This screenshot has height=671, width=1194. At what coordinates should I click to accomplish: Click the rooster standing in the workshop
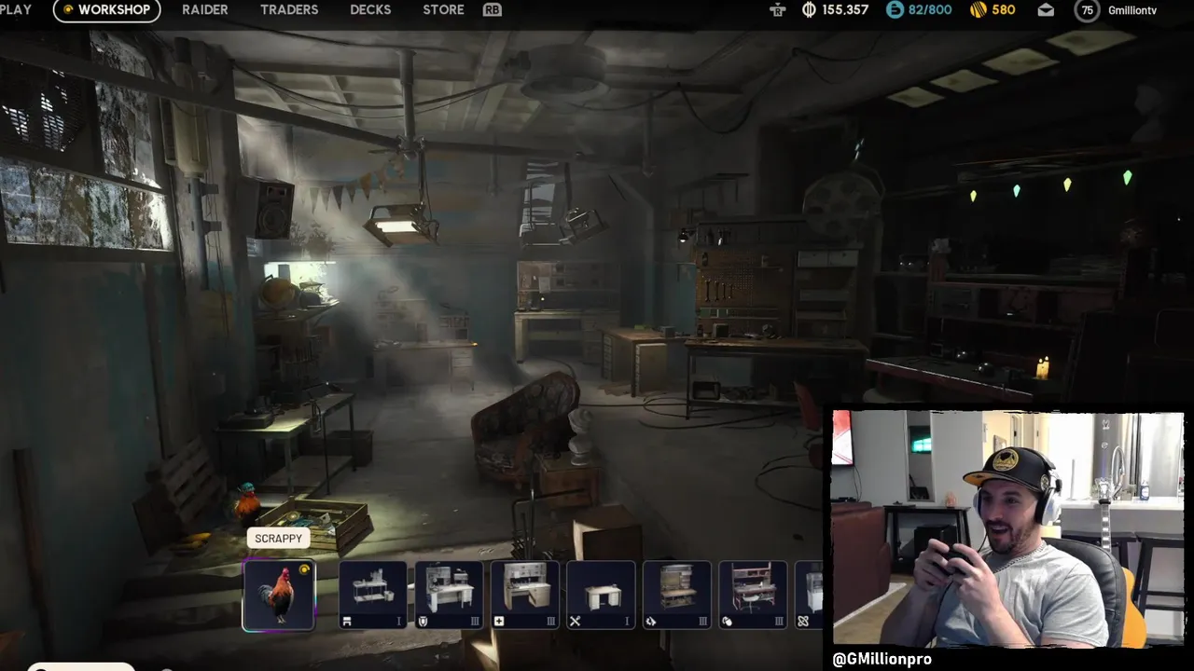coord(246,503)
